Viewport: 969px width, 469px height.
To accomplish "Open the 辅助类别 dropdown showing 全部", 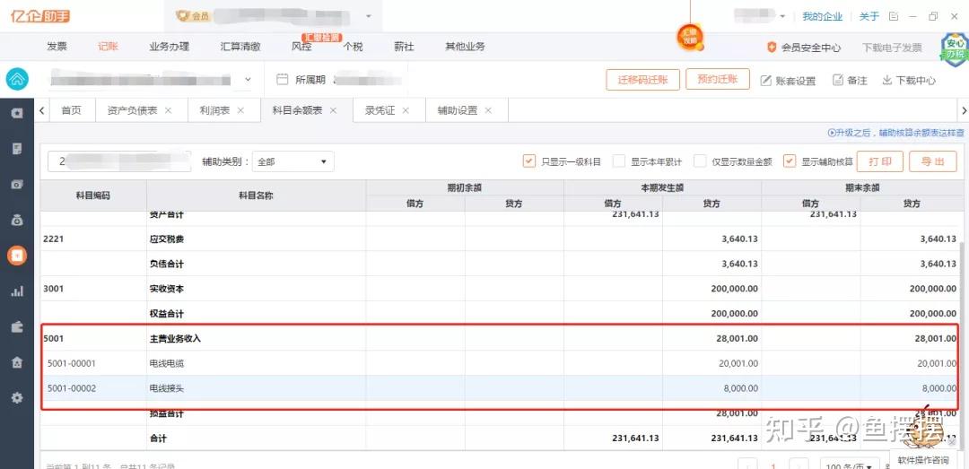I will [x=292, y=161].
